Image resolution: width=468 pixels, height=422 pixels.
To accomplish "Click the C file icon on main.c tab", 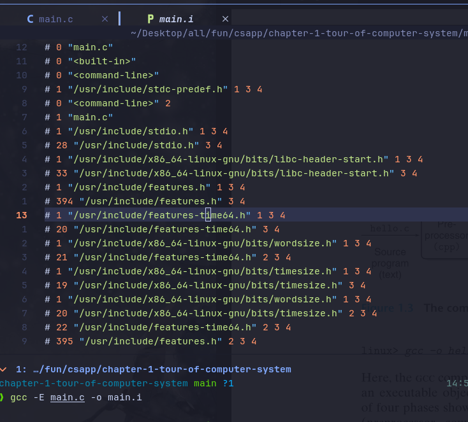I will tap(30, 19).
